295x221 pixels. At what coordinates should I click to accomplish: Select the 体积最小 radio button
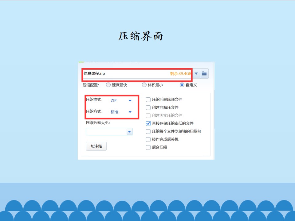(x=144, y=85)
